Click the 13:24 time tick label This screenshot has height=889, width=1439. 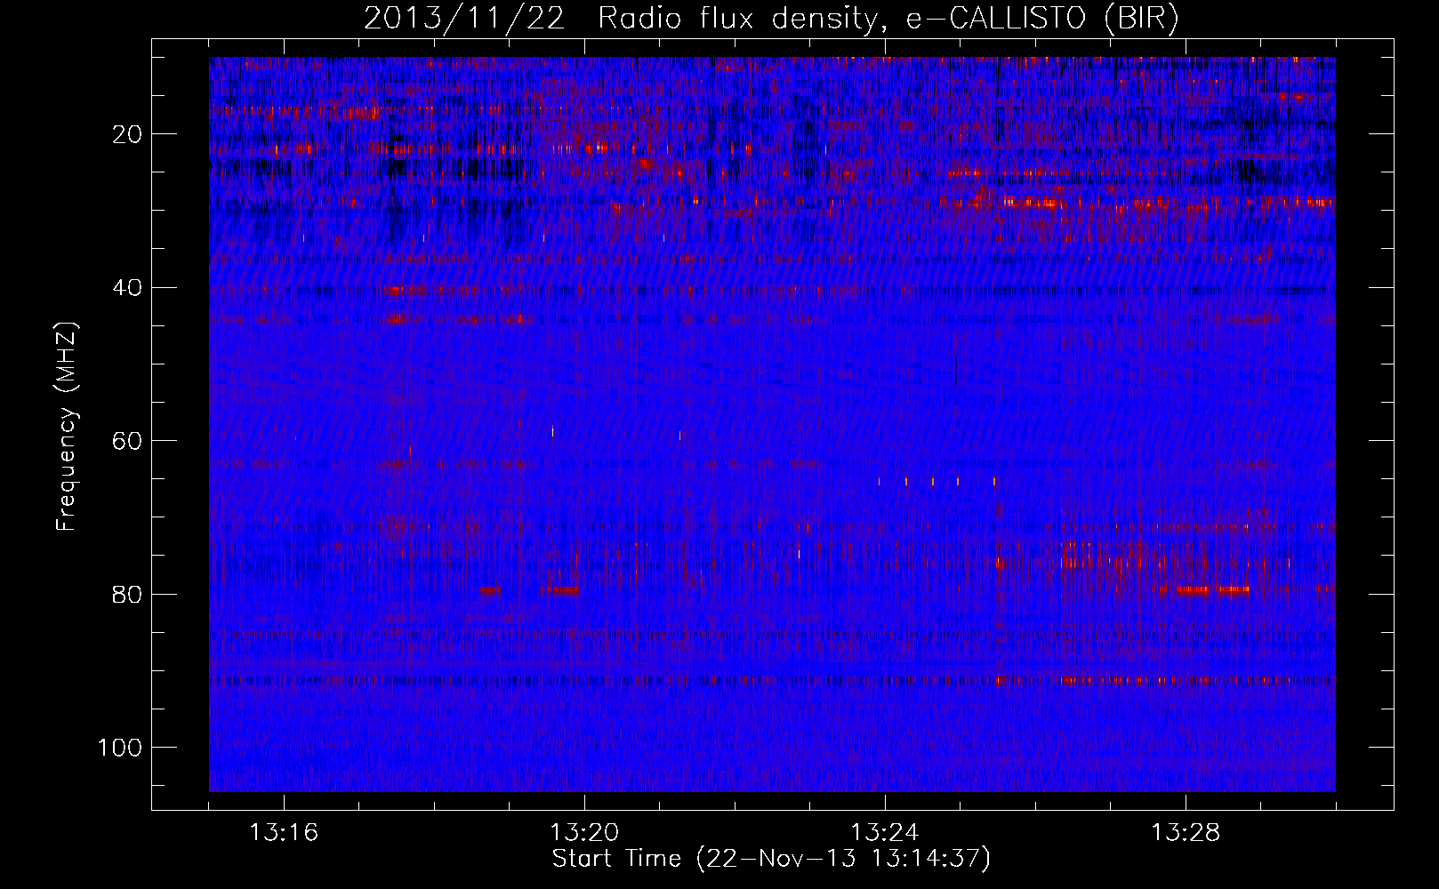pyautogui.click(x=885, y=833)
